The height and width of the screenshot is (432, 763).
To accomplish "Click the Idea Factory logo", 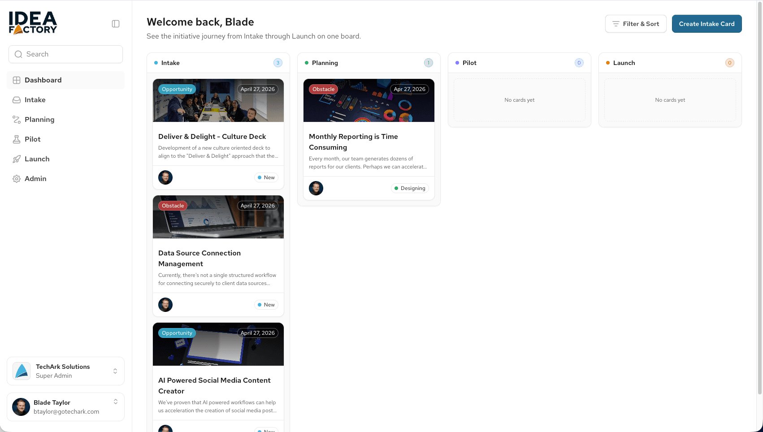I will point(33,23).
